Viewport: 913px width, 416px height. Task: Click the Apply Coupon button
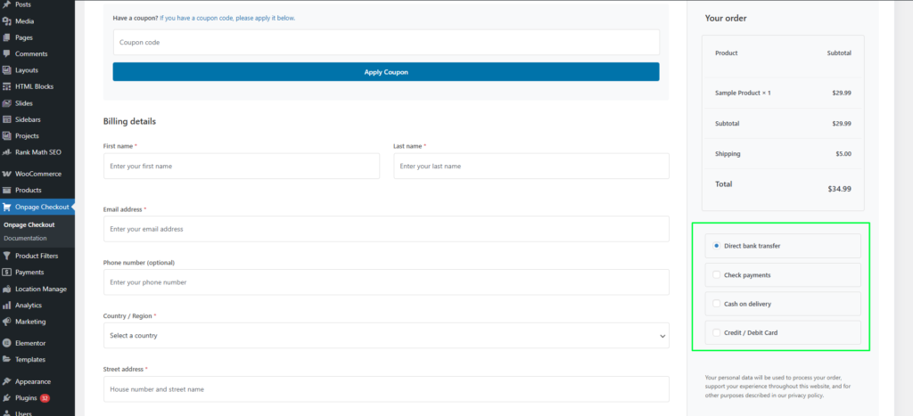point(386,72)
